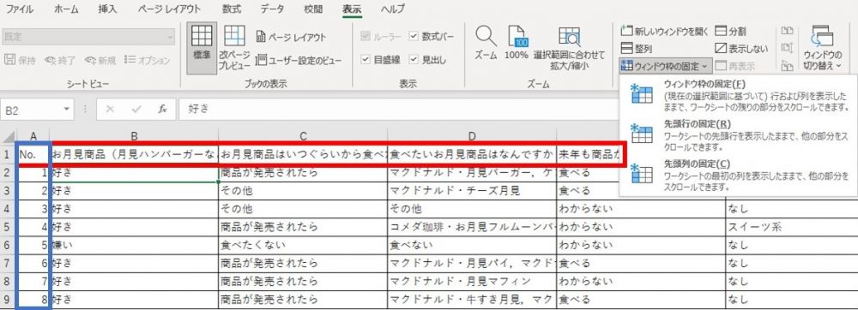Open ウィンドウの切り替え switch windows icon
The image size is (858, 310).
tap(823, 48)
